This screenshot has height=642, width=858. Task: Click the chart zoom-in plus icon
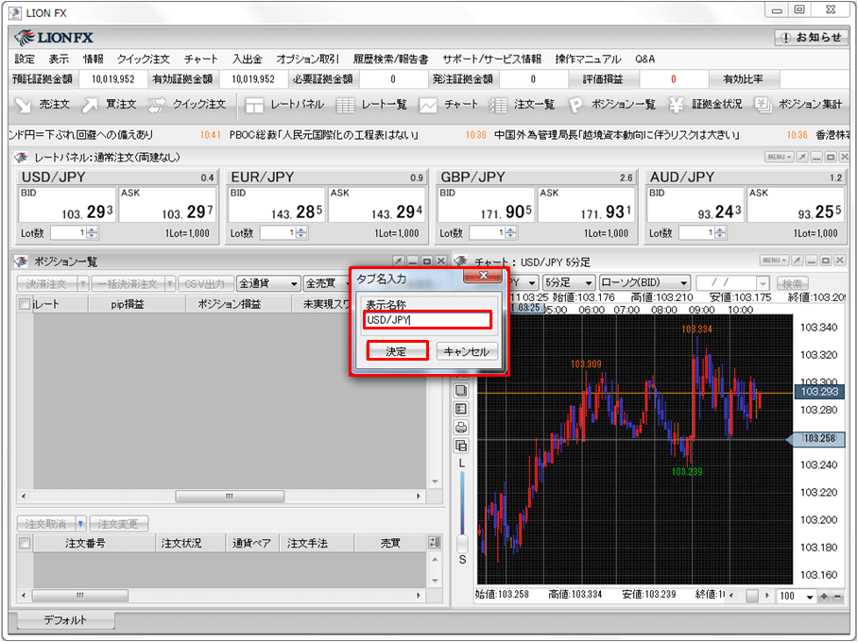(x=824, y=597)
